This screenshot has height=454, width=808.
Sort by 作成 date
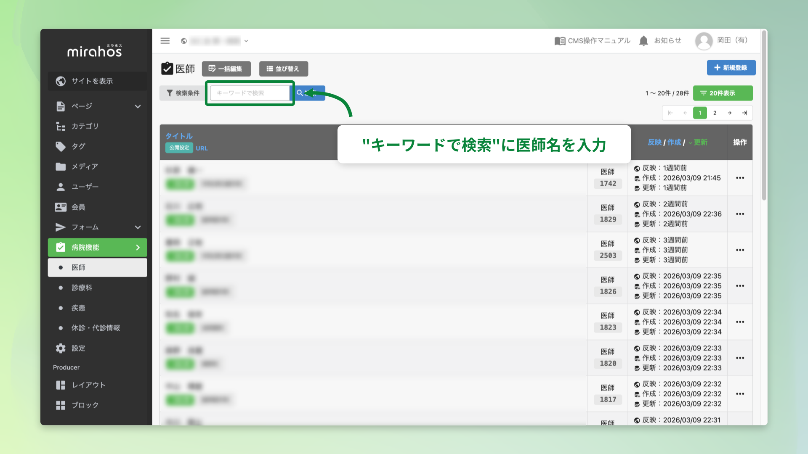pos(674,143)
